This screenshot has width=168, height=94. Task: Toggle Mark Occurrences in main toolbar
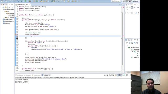click(54, 1)
